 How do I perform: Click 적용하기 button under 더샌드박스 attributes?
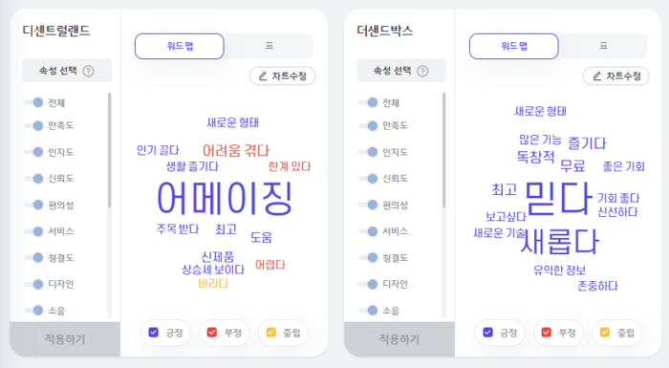pyautogui.click(x=399, y=339)
